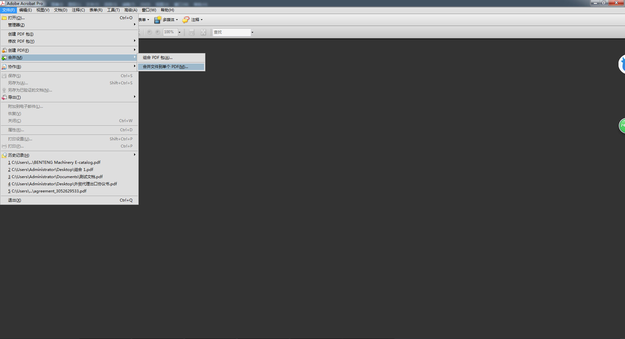Open the 工具(T) menu
The image size is (625, 339).
[x=113, y=10]
